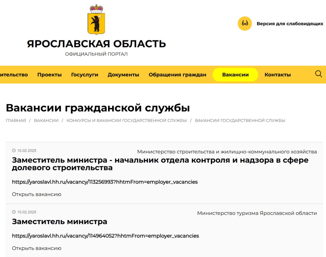Click Версия для слабовидящих text link
326x257 pixels.
290,24
